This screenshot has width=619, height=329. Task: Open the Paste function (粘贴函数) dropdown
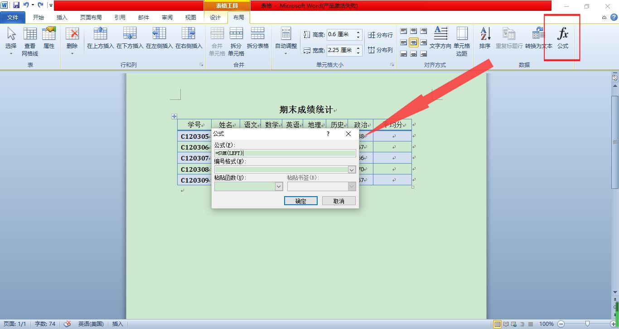pyautogui.click(x=279, y=186)
